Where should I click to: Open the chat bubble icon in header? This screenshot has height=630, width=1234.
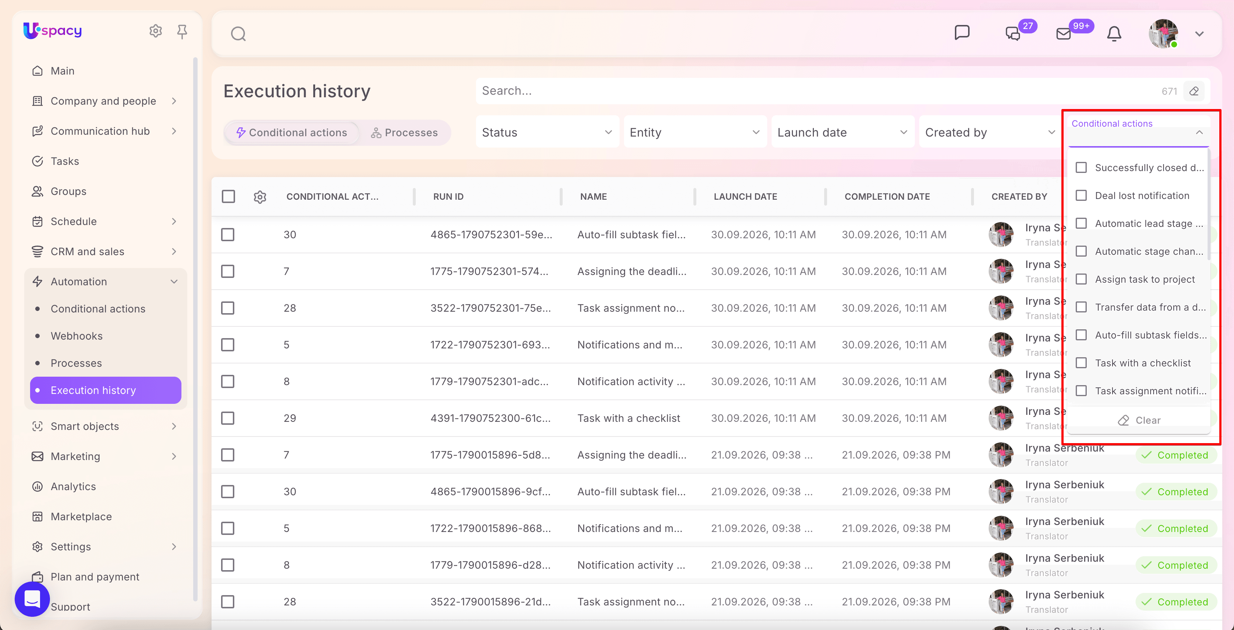pyautogui.click(x=962, y=33)
